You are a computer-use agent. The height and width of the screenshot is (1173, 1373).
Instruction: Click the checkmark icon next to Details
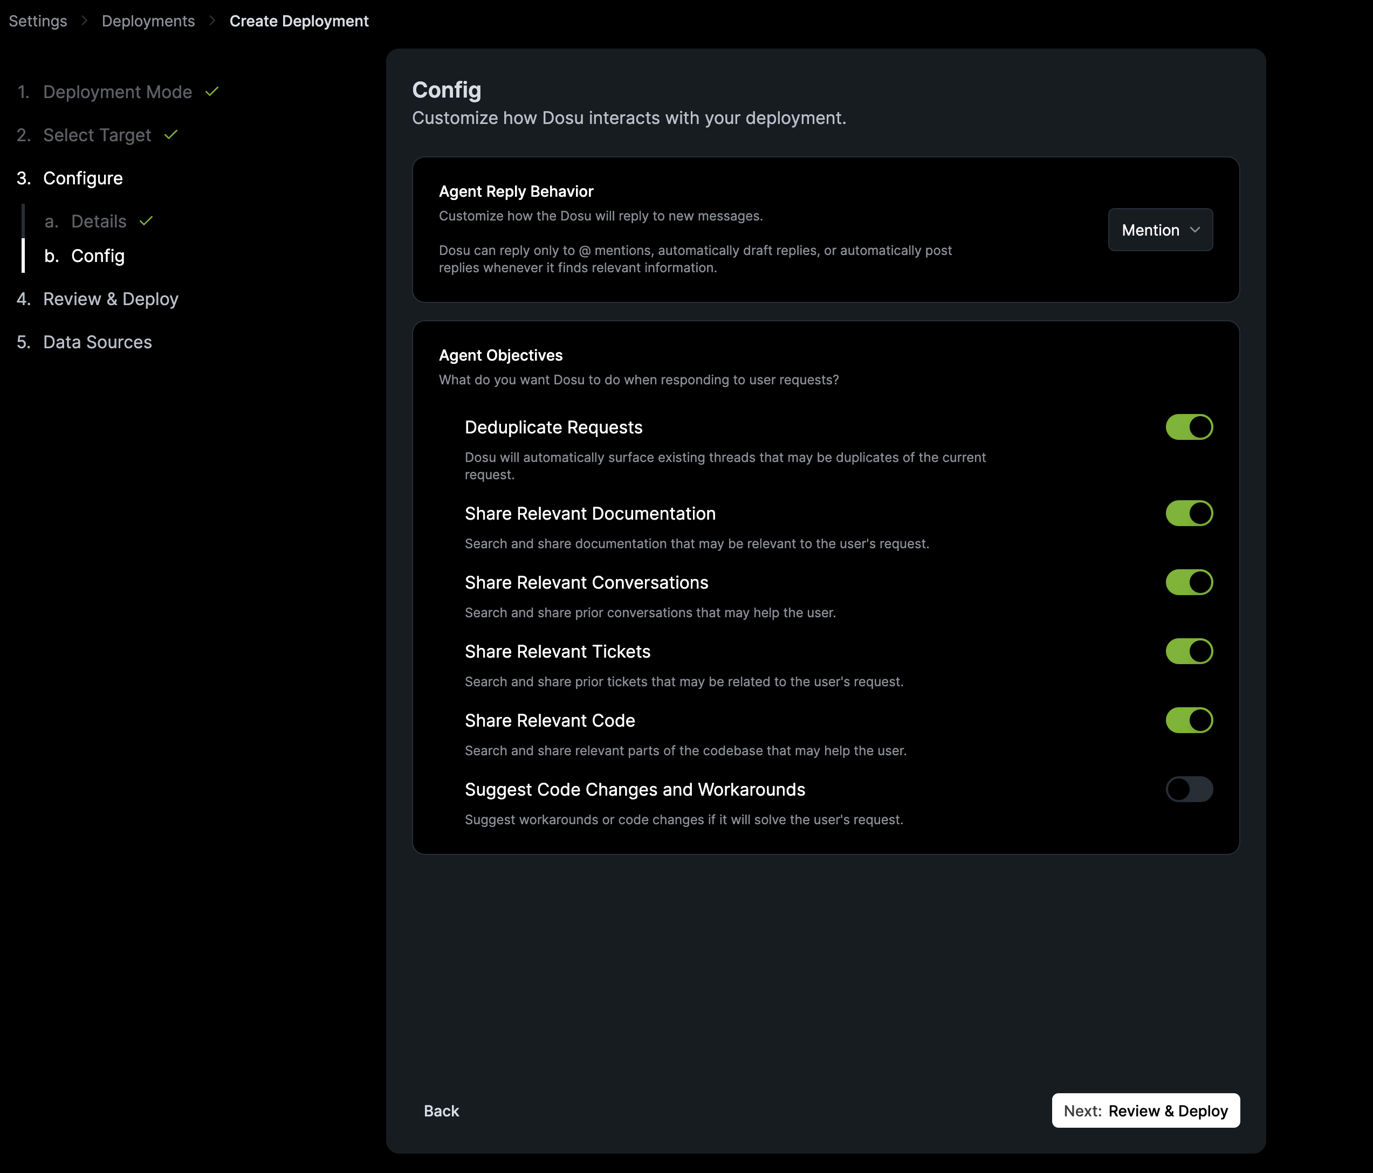pyautogui.click(x=147, y=220)
